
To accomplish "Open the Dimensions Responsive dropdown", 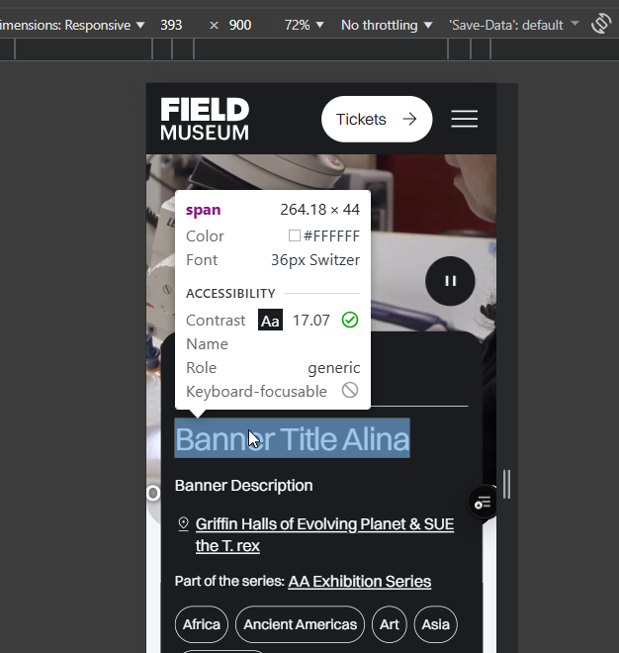I will [x=72, y=25].
